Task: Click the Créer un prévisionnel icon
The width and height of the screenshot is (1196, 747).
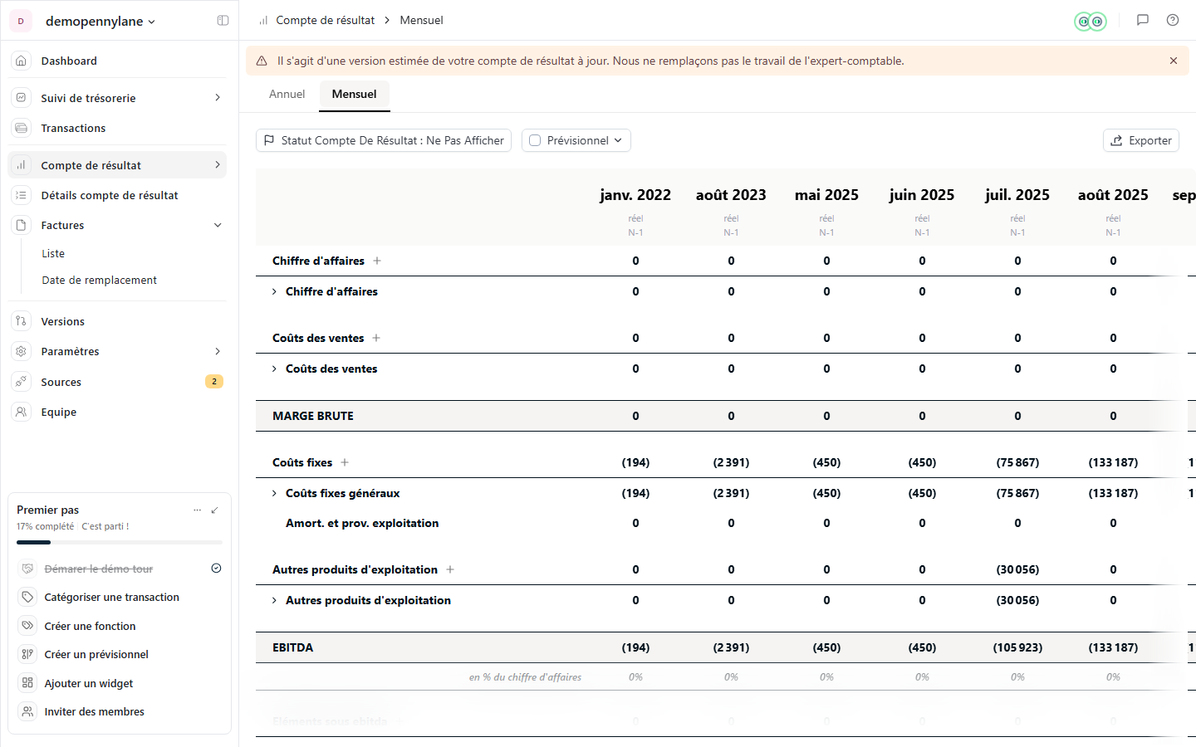Action: pyautogui.click(x=27, y=654)
